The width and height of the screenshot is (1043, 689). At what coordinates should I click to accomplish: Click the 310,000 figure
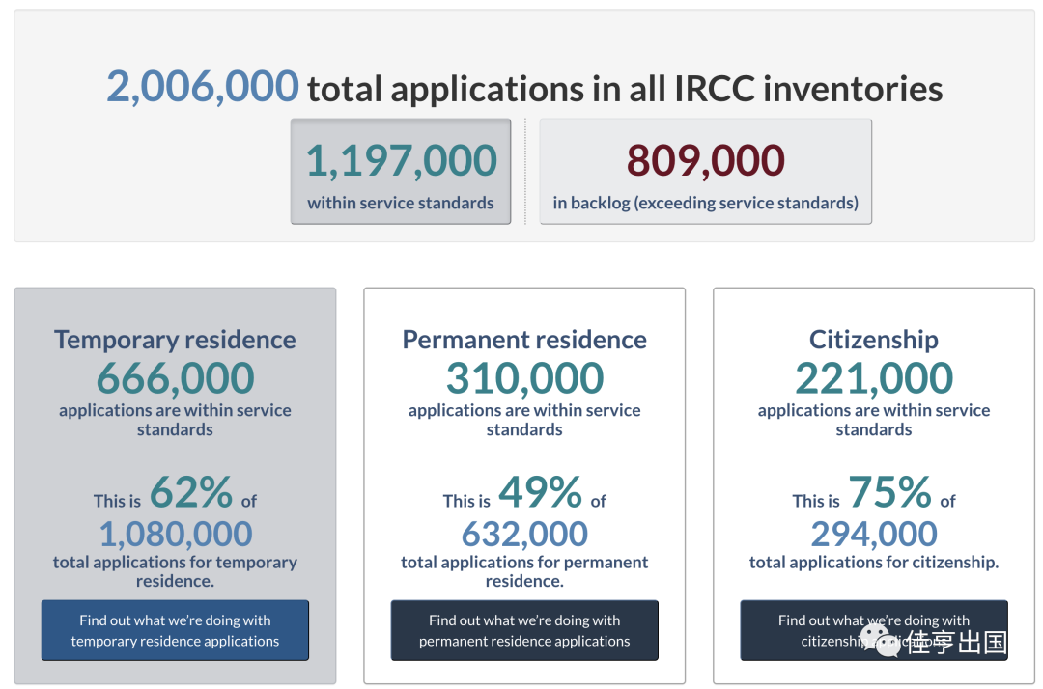point(524,377)
